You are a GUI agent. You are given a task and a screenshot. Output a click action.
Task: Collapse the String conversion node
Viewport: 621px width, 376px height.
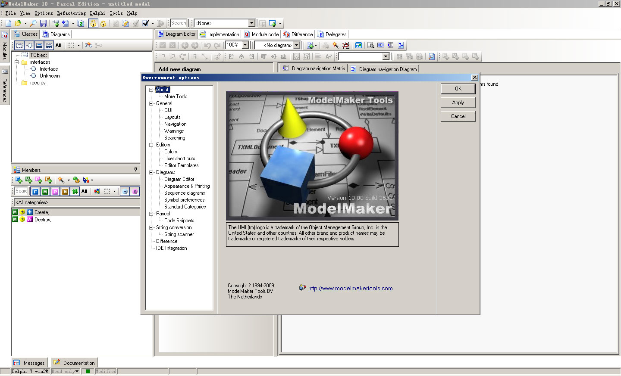point(151,227)
